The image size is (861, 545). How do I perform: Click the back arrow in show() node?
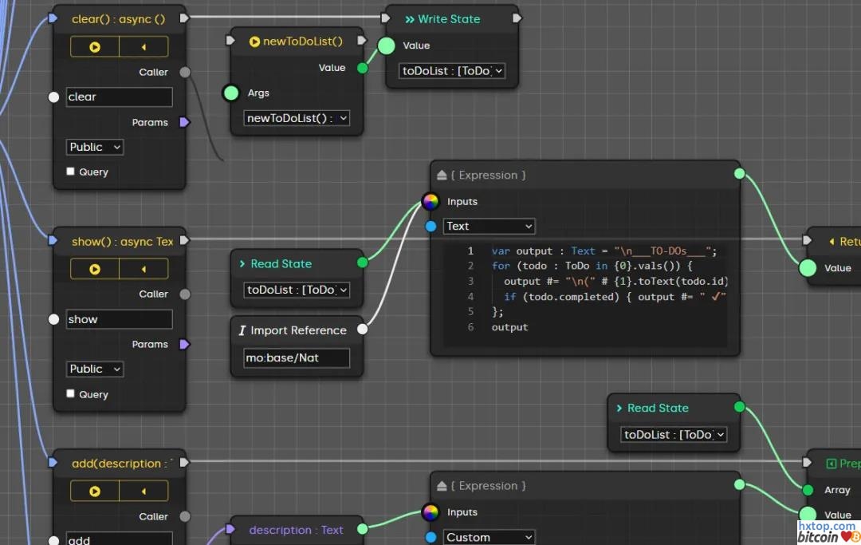[143, 269]
